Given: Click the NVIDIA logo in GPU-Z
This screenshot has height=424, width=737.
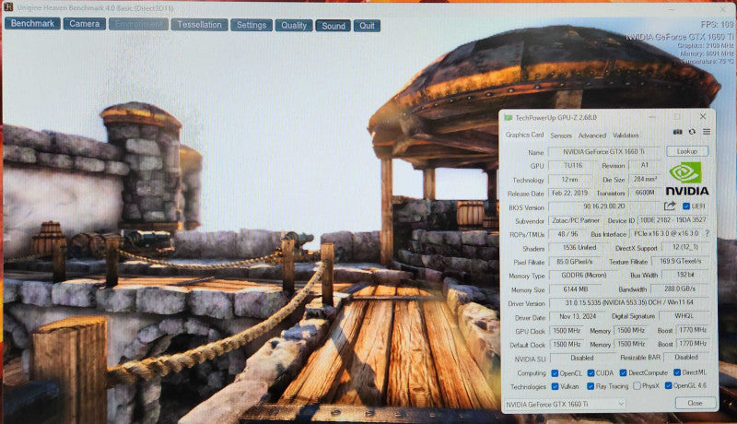Looking at the screenshot, I should (686, 179).
